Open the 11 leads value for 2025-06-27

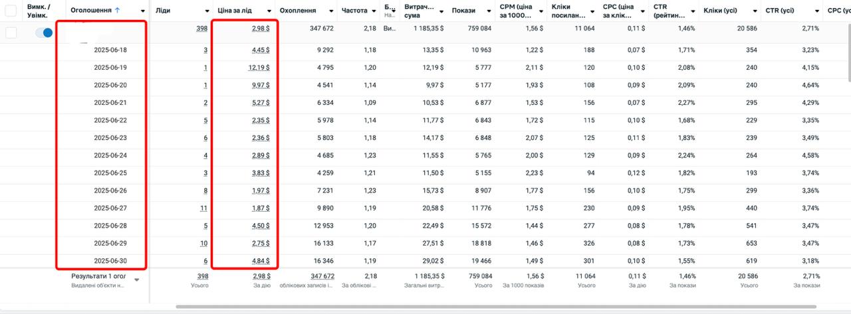204,208
